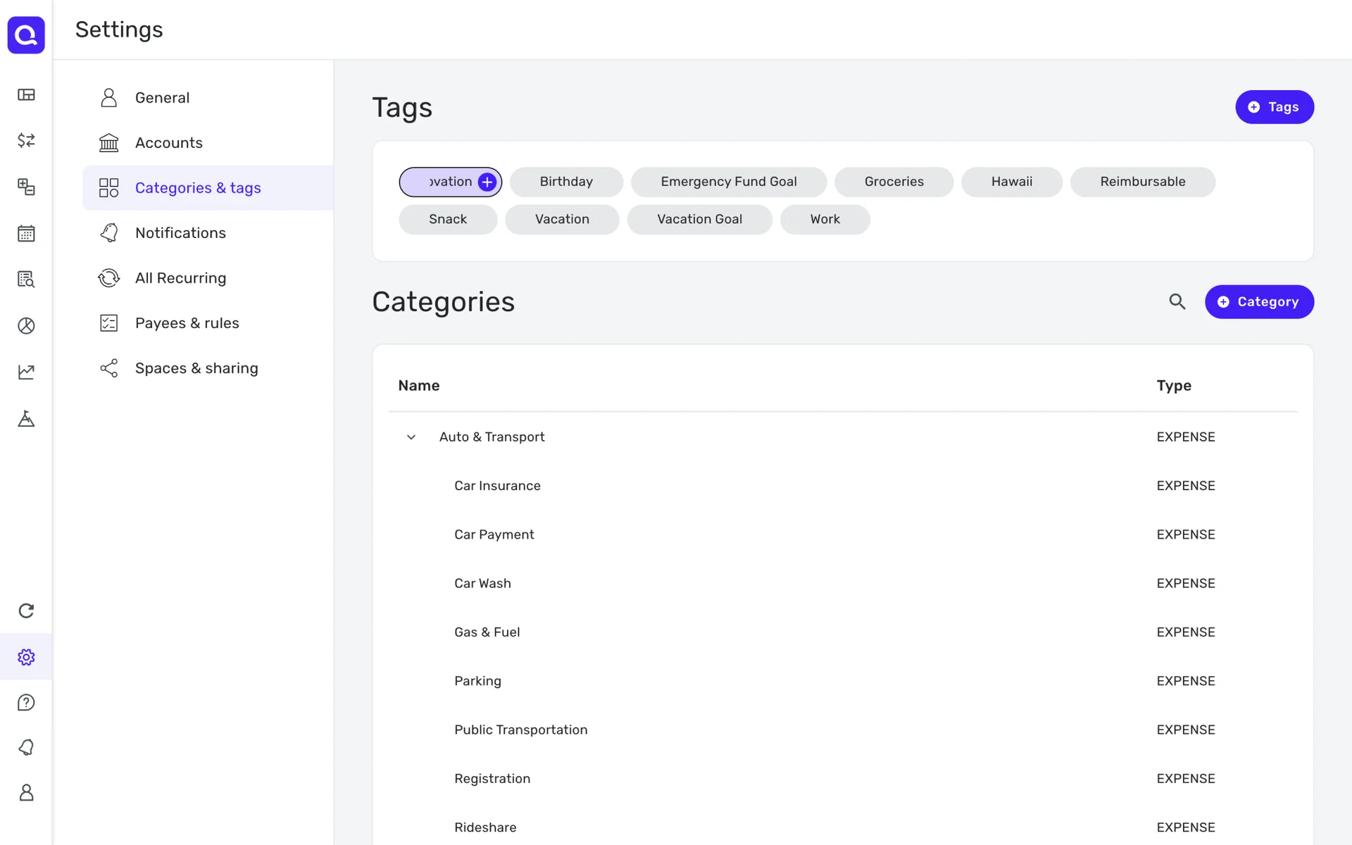Add a new tag with Tags button
Viewport: 1352px width, 845px height.
(1274, 107)
